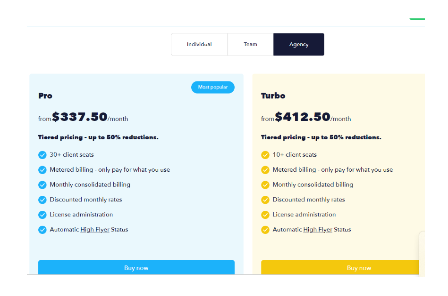The width and height of the screenshot is (448, 296).
Task: Open High Flyer link in Pro card
Action: [95, 230]
